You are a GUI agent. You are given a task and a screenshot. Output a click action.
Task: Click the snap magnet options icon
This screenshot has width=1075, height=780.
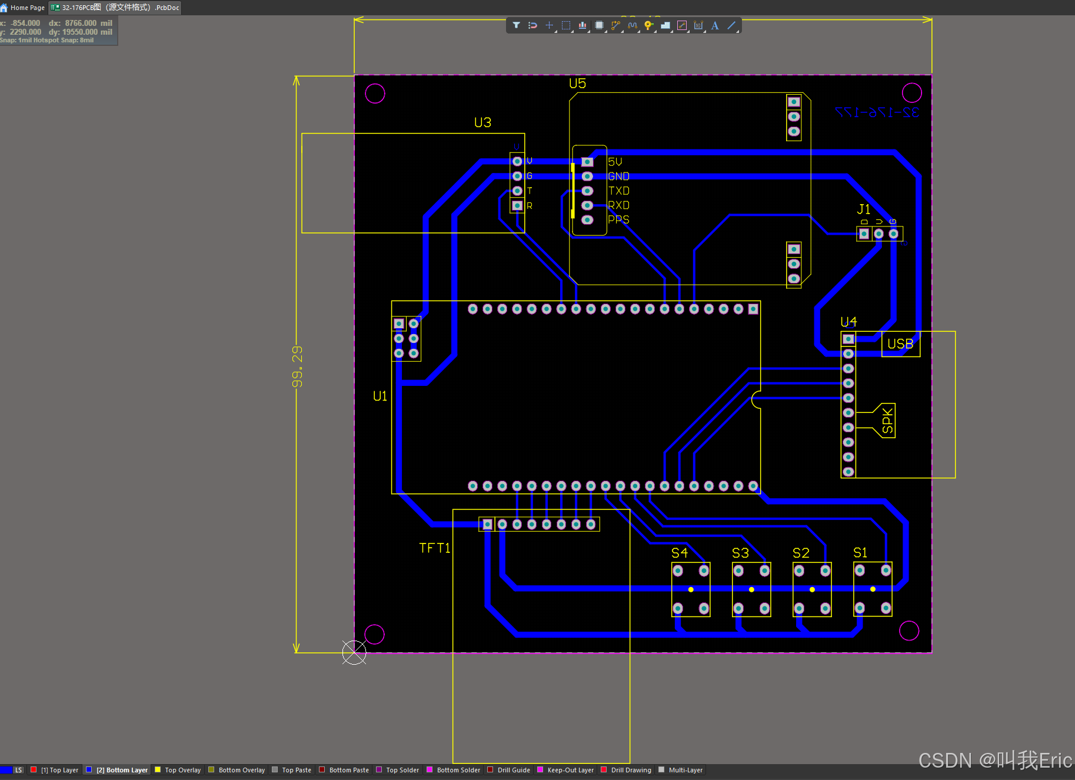pyautogui.click(x=532, y=25)
